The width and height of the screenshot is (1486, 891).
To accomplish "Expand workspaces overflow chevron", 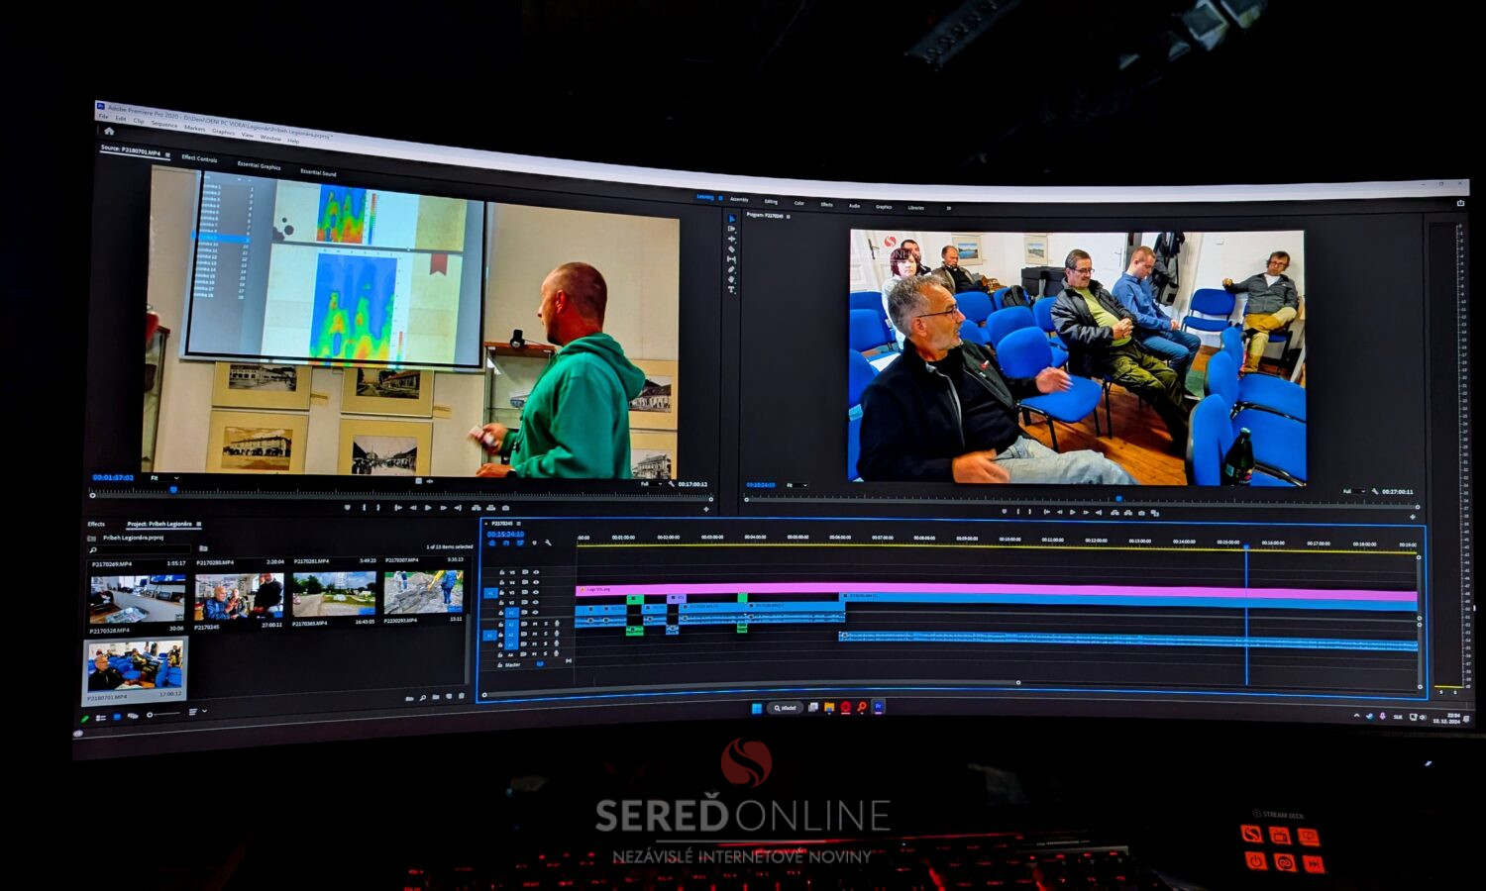I will [948, 208].
